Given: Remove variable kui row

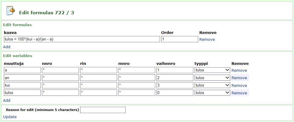Looking at the screenshot, I should click(x=239, y=85).
